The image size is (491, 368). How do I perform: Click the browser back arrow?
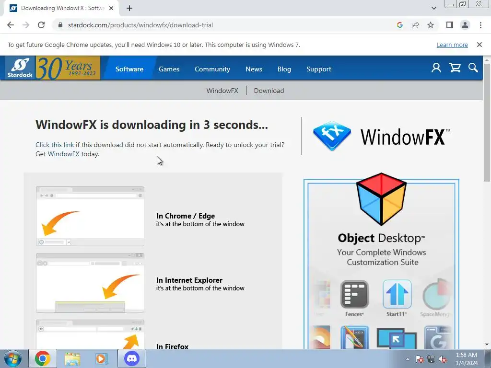point(11,25)
